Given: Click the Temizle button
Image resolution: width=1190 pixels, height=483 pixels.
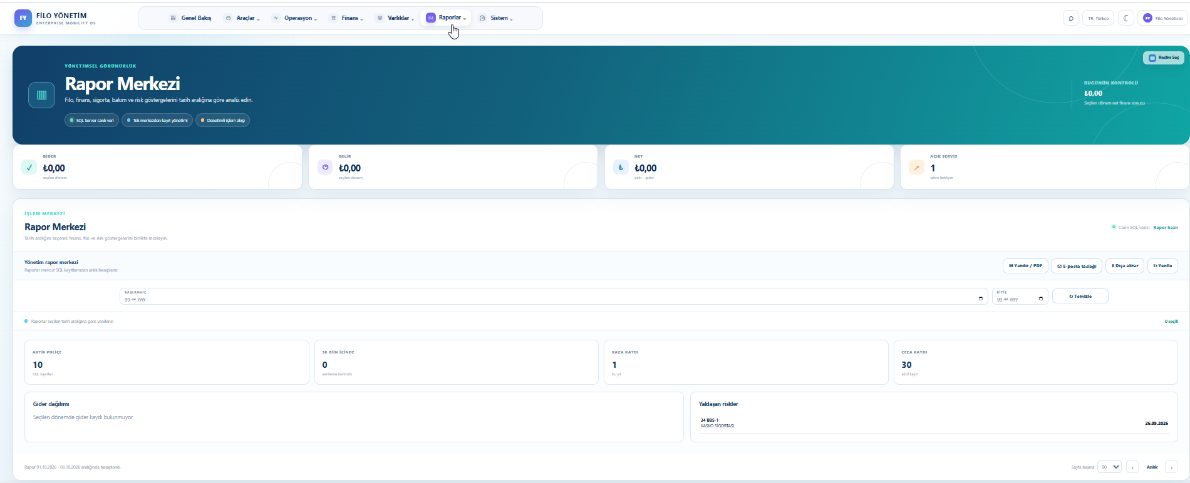Looking at the screenshot, I should click(x=1080, y=296).
